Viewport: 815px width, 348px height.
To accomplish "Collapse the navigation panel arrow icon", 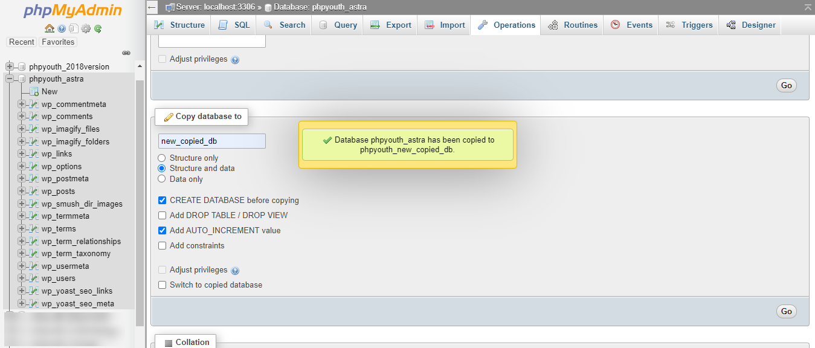I will click(152, 7).
